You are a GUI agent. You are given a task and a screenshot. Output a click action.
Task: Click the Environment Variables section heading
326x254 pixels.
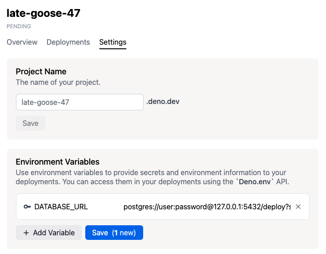pyautogui.click(x=57, y=161)
